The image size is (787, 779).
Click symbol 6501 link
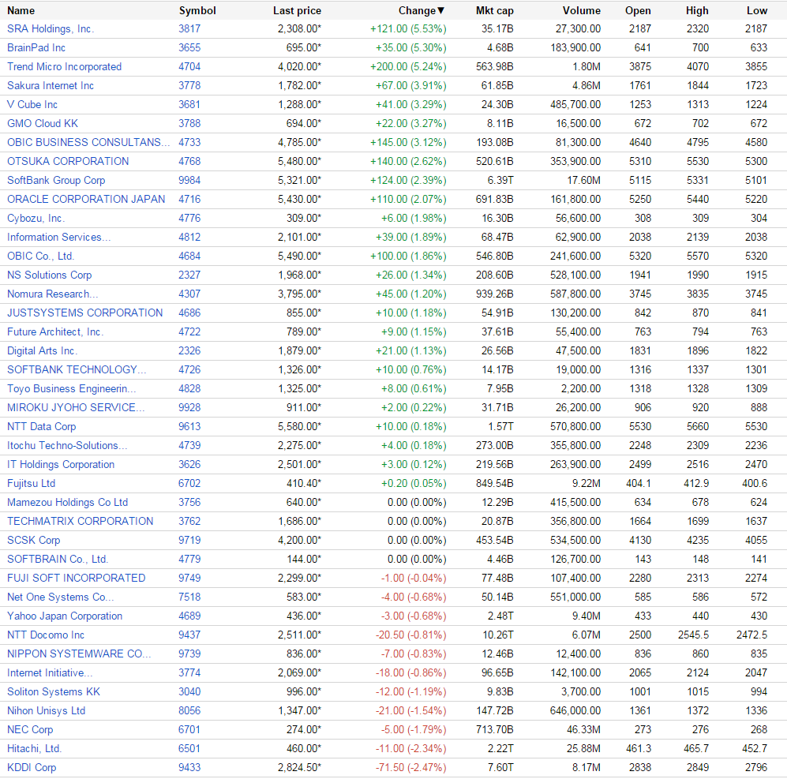[x=189, y=749]
